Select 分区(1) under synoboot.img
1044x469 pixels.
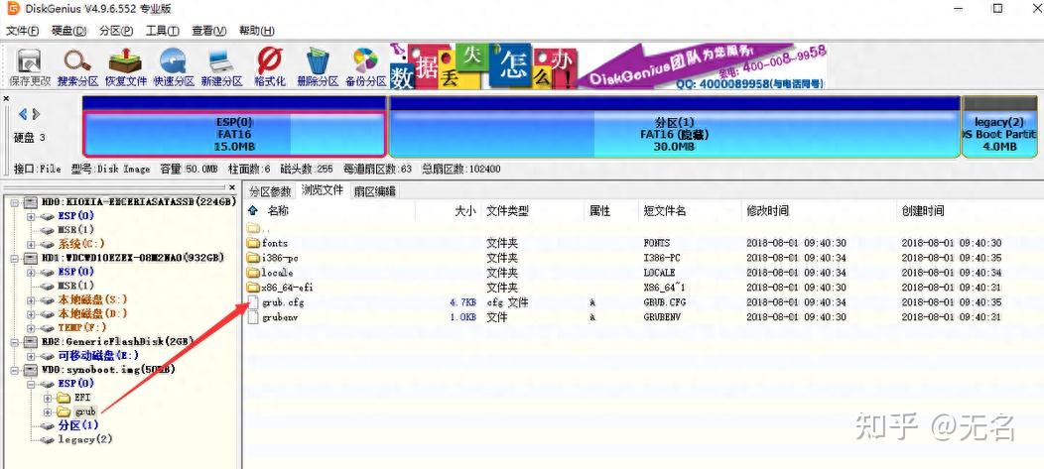[x=78, y=425]
